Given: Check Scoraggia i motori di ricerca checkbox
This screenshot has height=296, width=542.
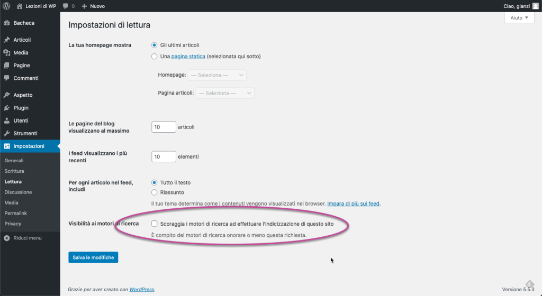Looking at the screenshot, I should 154,224.
